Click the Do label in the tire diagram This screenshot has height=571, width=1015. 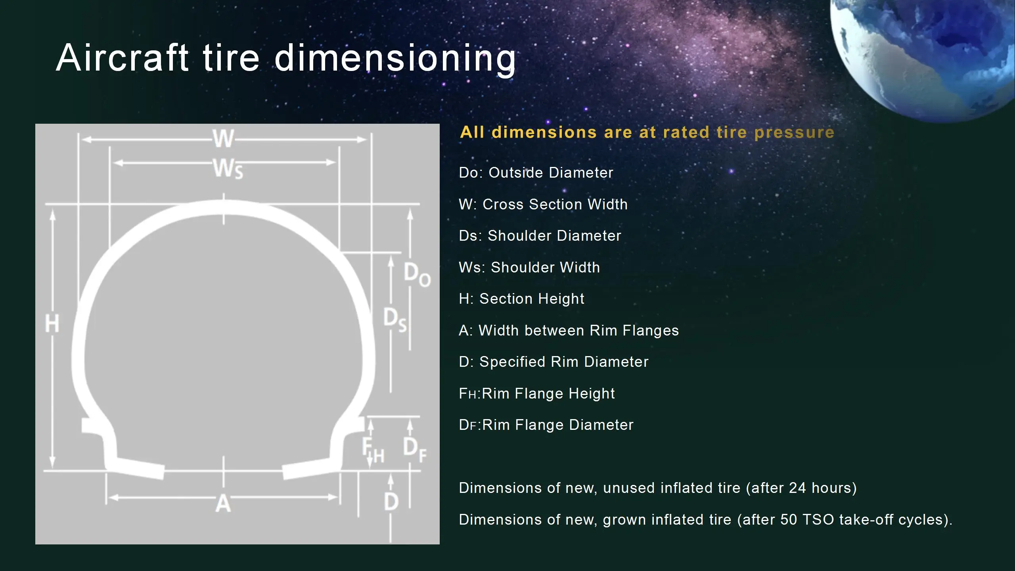click(x=417, y=274)
